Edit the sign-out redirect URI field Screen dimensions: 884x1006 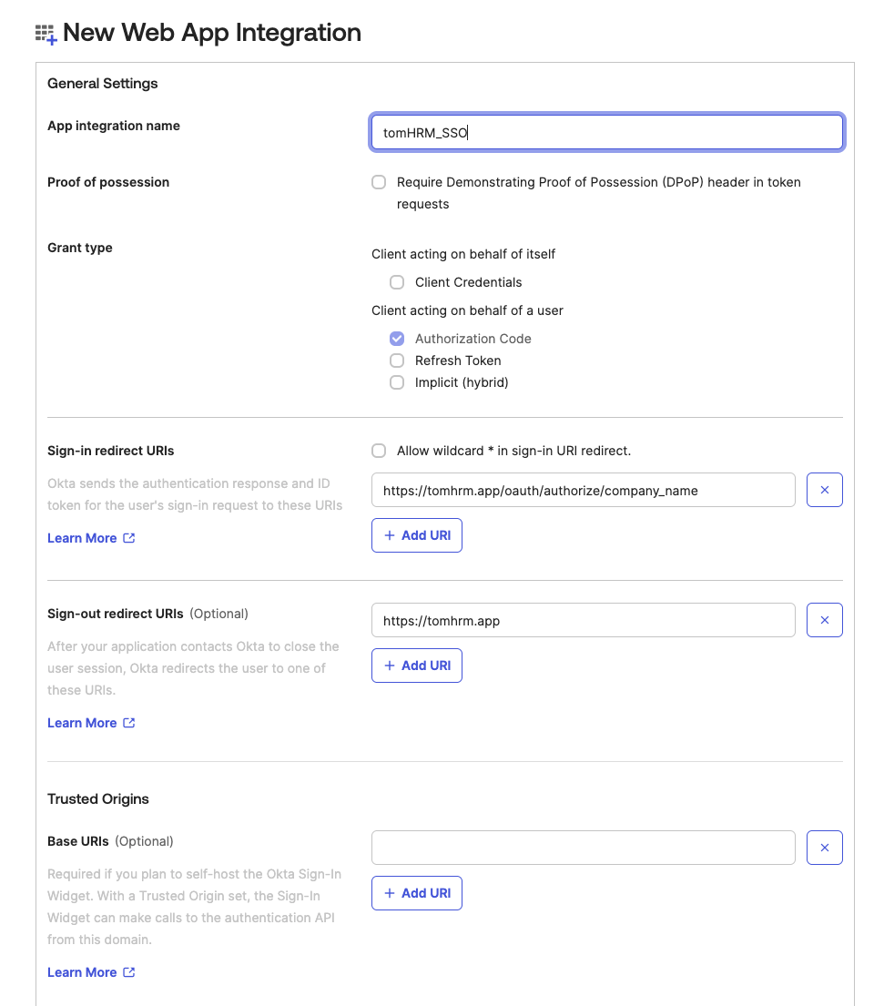pyautogui.click(x=584, y=620)
